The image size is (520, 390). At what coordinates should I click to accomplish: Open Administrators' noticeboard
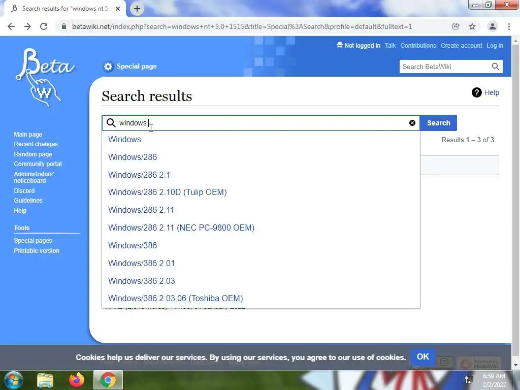pyautogui.click(x=34, y=177)
